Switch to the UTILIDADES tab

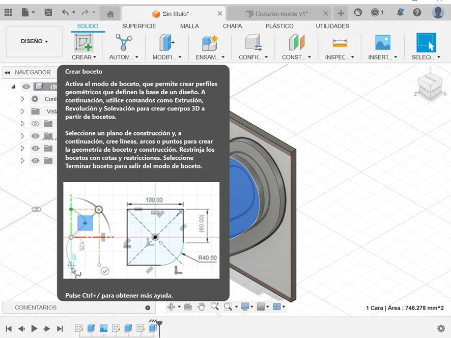(332, 26)
